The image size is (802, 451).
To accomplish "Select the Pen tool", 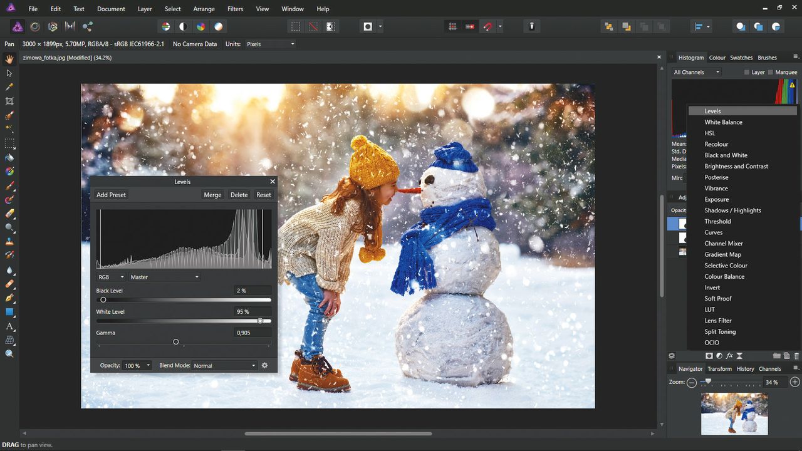I will [9, 298].
